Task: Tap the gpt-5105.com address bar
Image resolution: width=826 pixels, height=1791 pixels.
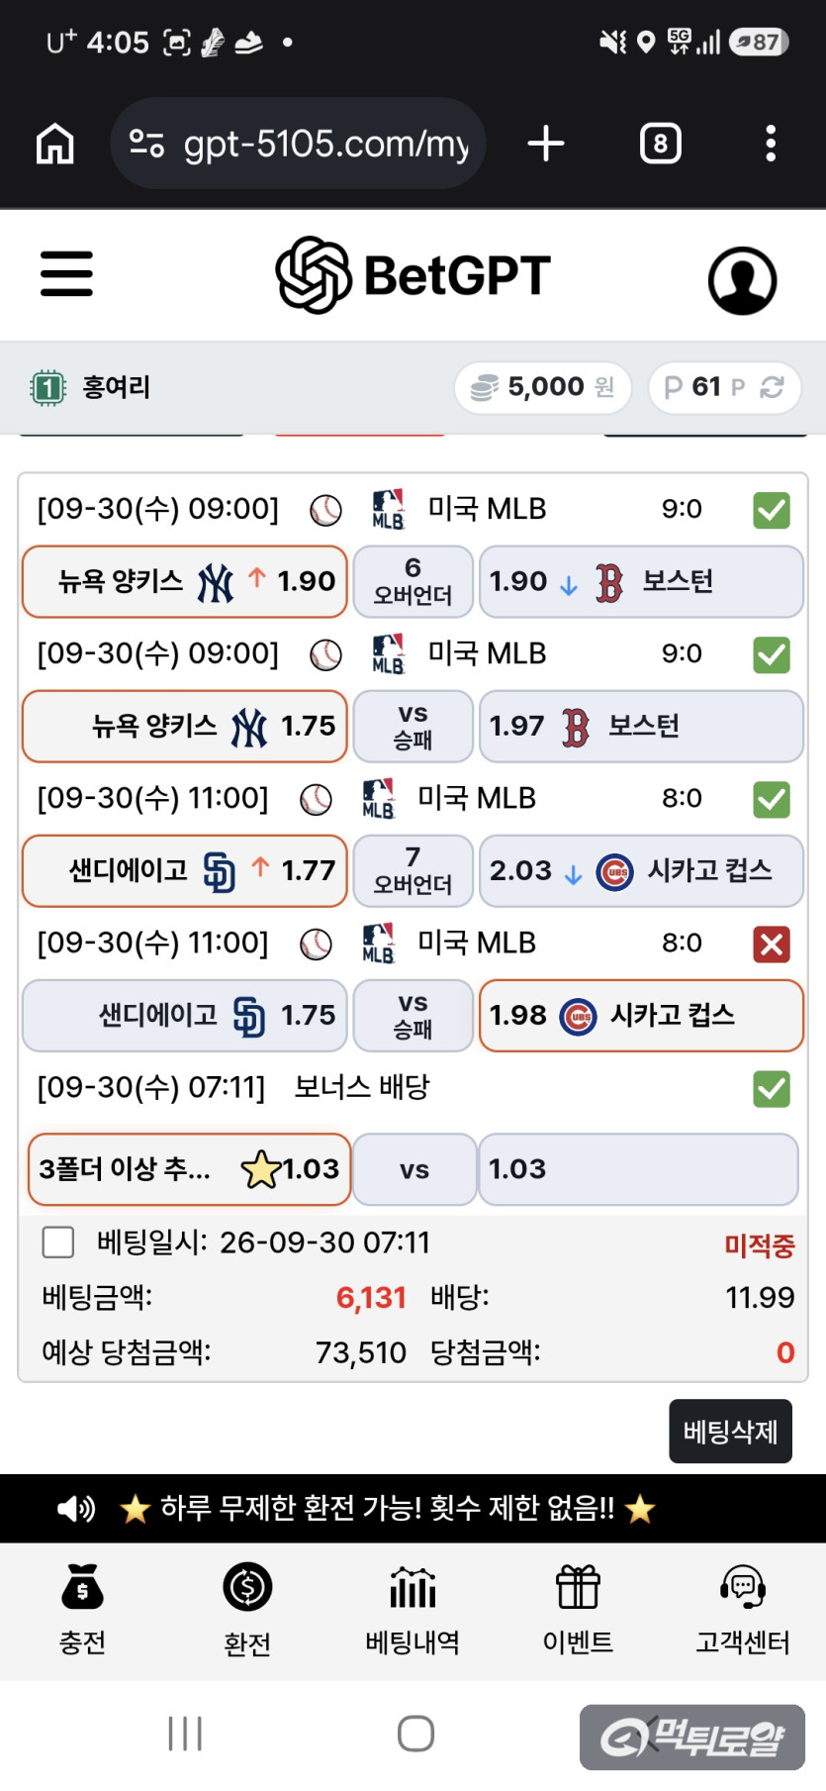Action: tap(298, 144)
